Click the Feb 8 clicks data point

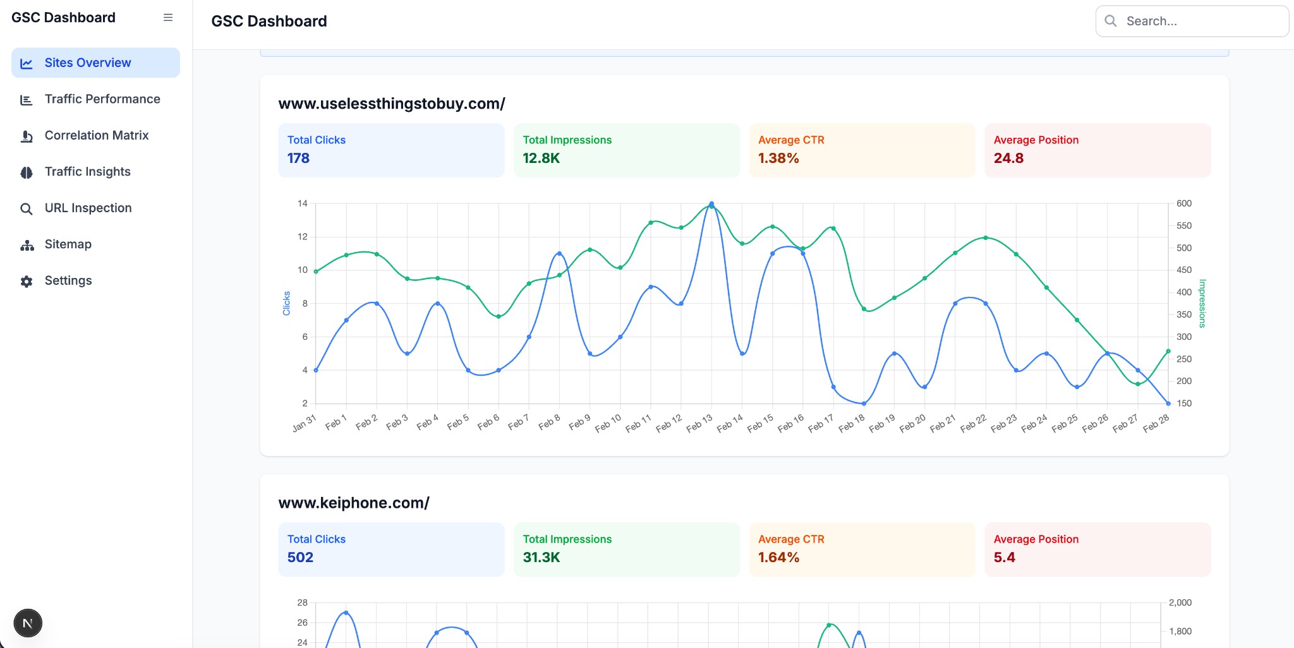[x=559, y=254]
